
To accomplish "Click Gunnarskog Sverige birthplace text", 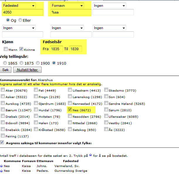I will [71, 171].
